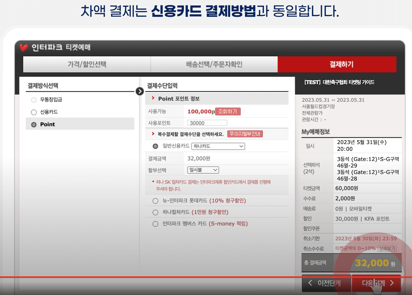Open the 일시불 installment dropdown

pos(203,170)
